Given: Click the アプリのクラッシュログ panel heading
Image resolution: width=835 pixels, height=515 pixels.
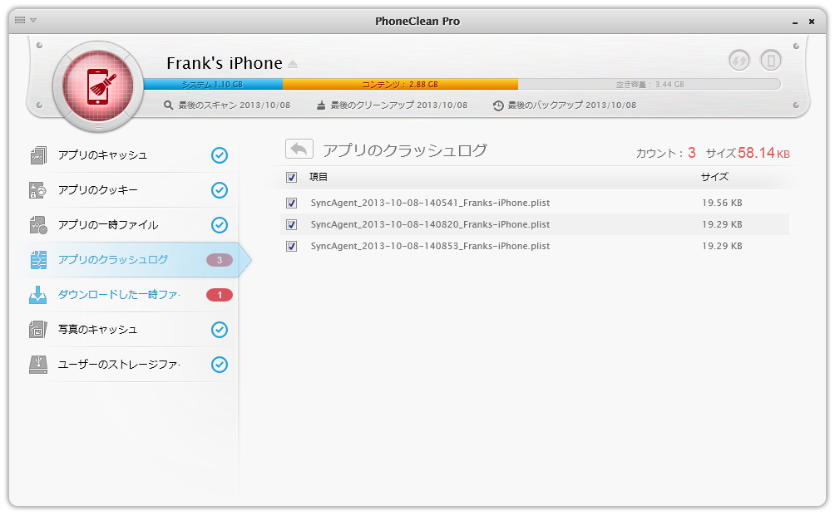Looking at the screenshot, I should (405, 150).
